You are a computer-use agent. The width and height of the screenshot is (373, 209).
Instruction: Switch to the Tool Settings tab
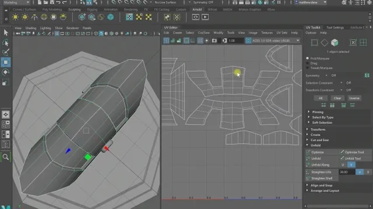point(335,28)
